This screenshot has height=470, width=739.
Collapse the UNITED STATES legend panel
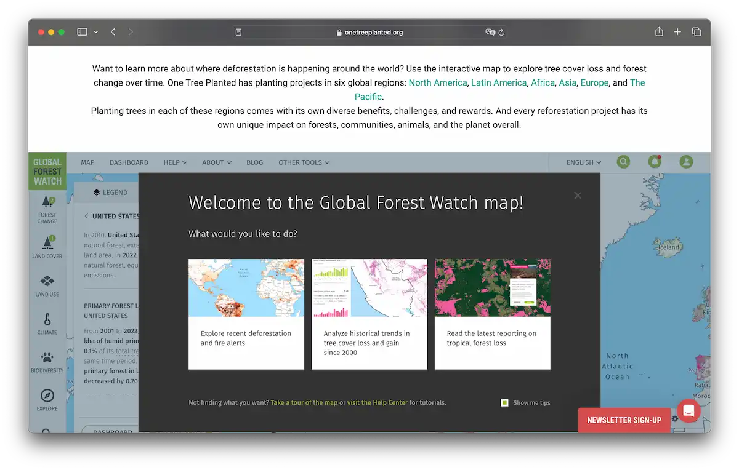[x=86, y=216]
